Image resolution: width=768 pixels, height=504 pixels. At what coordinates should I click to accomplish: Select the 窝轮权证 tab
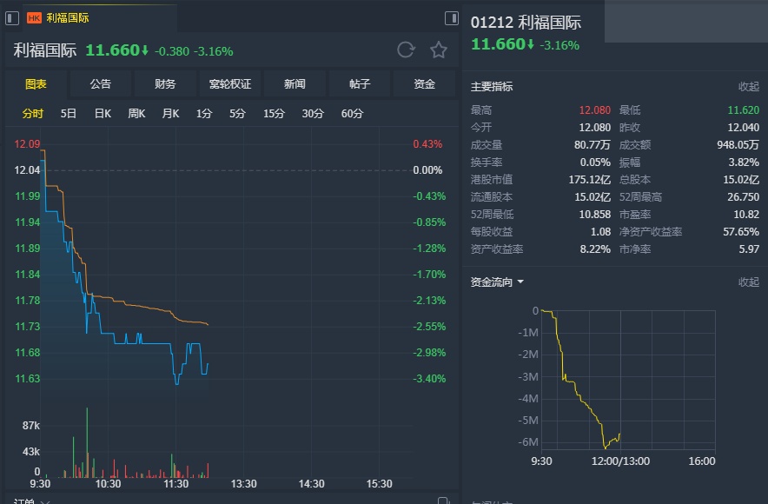pyautogui.click(x=230, y=84)
